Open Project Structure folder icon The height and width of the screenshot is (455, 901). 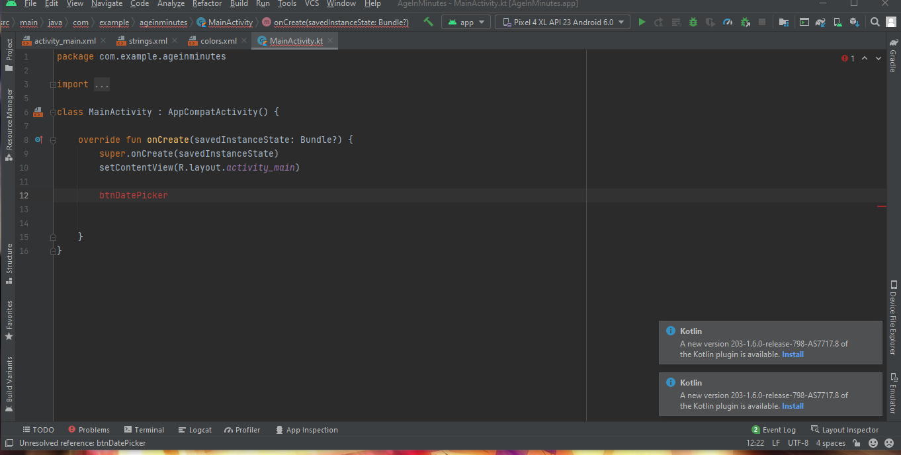point(784,22)
